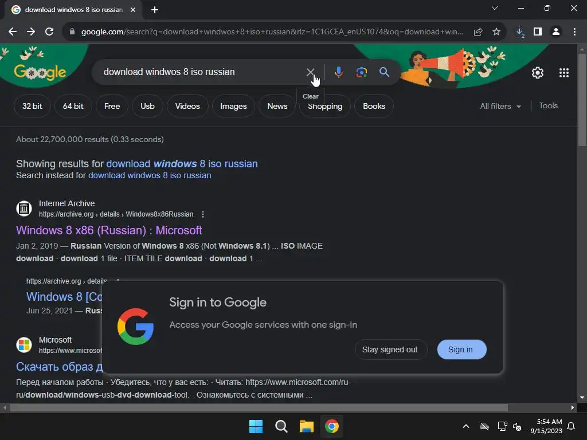Open more options for Internet Archive result

pos(203,214)
